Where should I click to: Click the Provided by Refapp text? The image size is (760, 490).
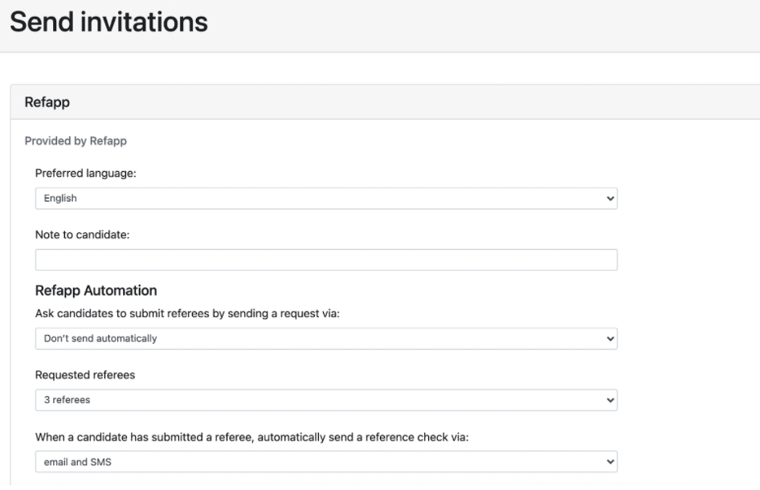click(76, 141)
